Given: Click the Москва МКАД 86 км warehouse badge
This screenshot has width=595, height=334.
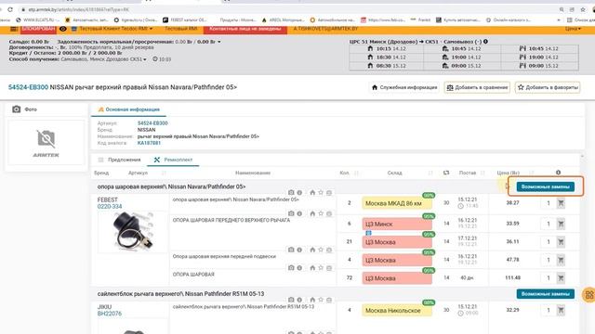Looking at the screenshot, I should click(x=397, y=204).
